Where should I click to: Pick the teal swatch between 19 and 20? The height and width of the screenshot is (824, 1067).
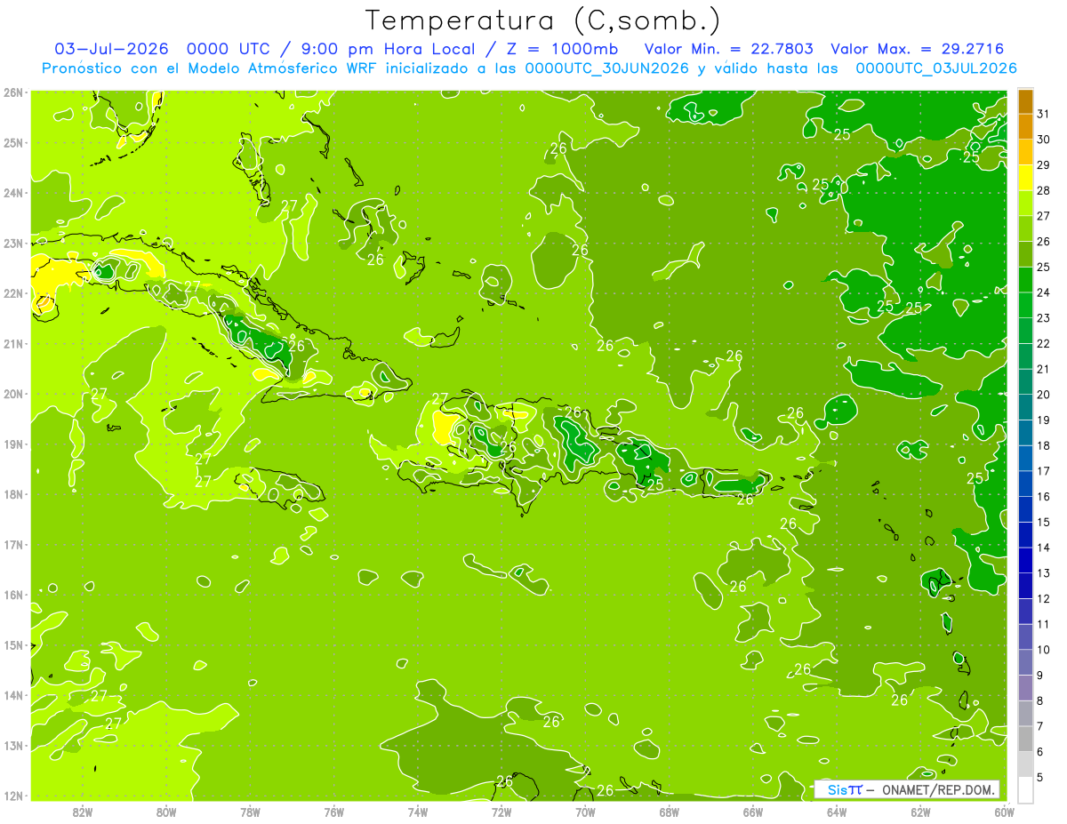pyautogui.click(x=1025, y=407)
